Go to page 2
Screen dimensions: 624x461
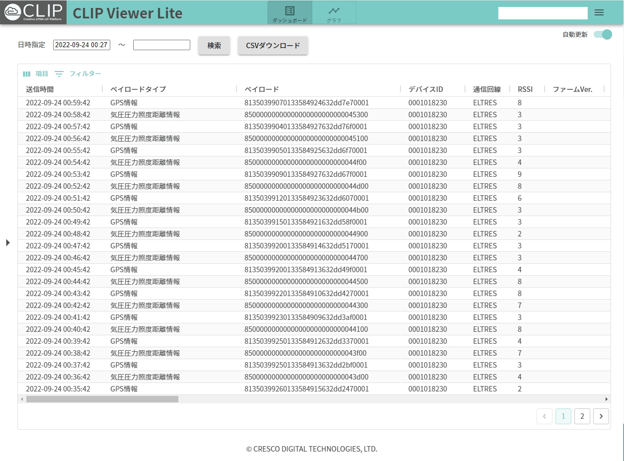(582, 416)
